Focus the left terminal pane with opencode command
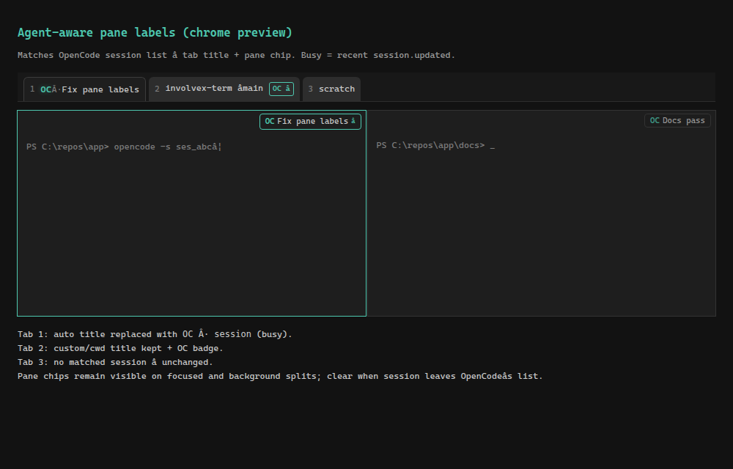This screenshot has height=469, width=733. pos(191,213)
